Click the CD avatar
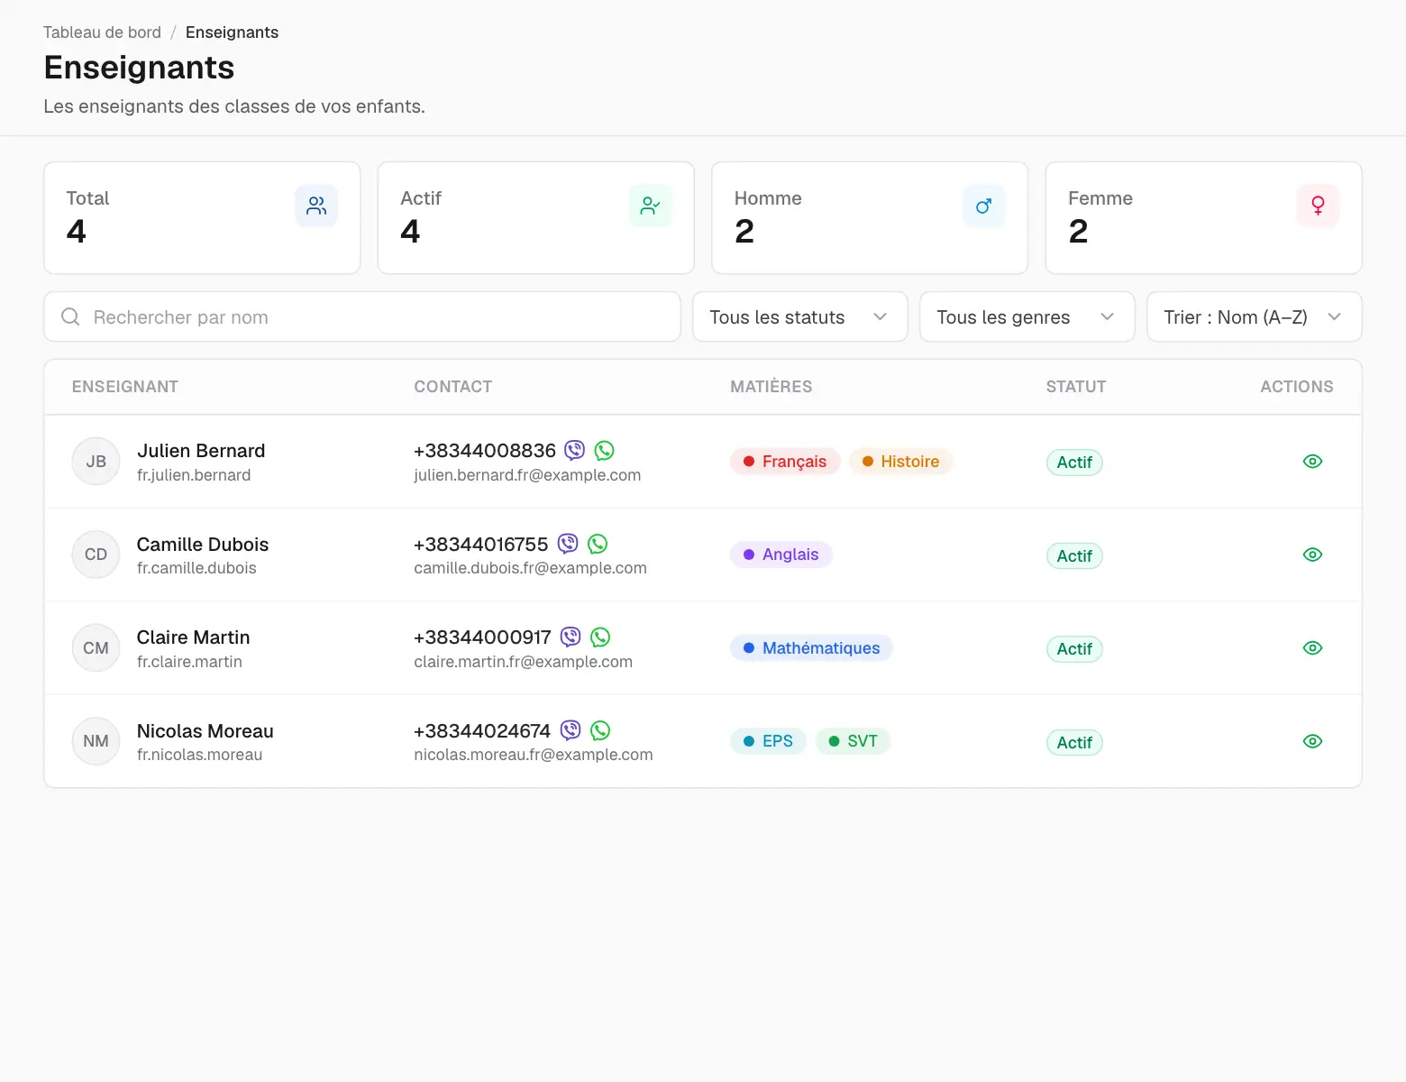The image size is (1406, 1082). click(96, 555)
